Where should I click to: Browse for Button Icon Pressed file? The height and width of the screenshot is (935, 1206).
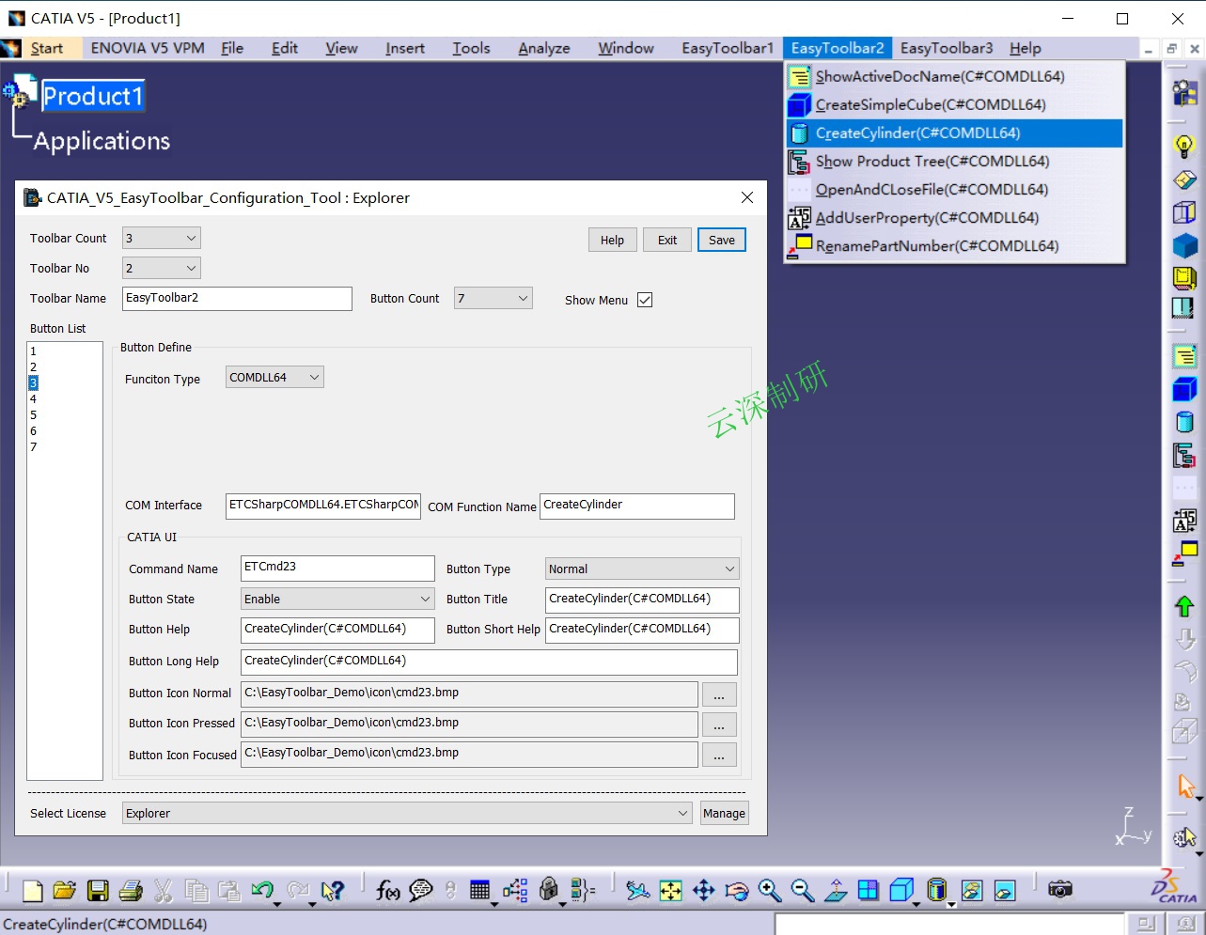click(x=719, y=725)
